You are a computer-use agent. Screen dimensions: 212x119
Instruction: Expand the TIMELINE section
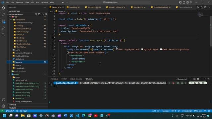pyautogui.click(x=13, y=108)
